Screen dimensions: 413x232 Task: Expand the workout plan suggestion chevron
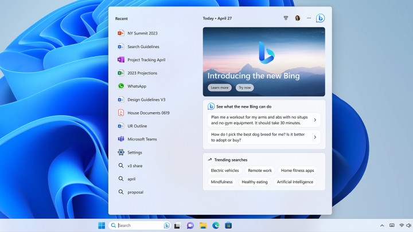[x=315, y=120]
